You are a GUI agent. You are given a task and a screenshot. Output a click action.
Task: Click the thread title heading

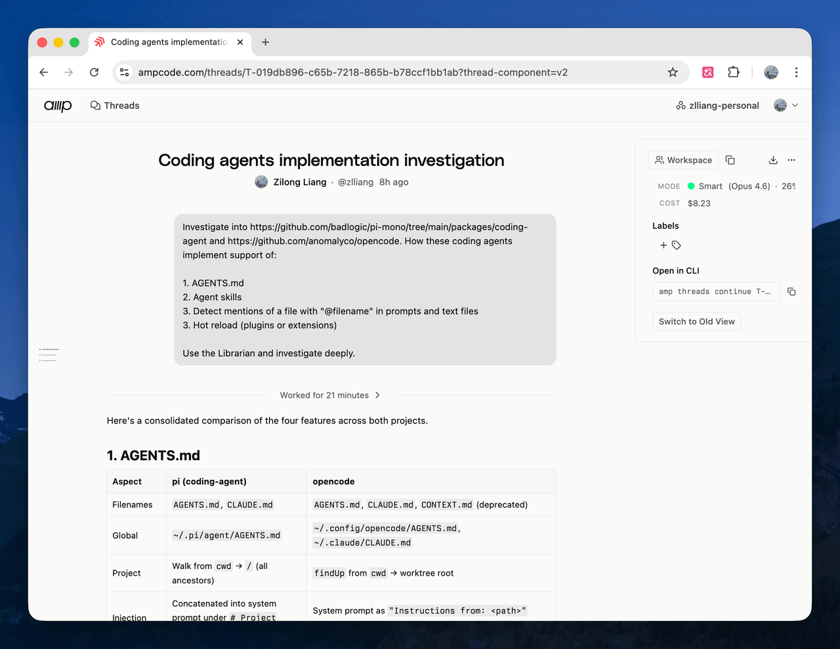click(x=331, y=160)
